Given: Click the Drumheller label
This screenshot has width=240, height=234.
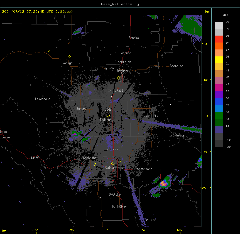Looking at the screenshot, I should coord(178,135).
